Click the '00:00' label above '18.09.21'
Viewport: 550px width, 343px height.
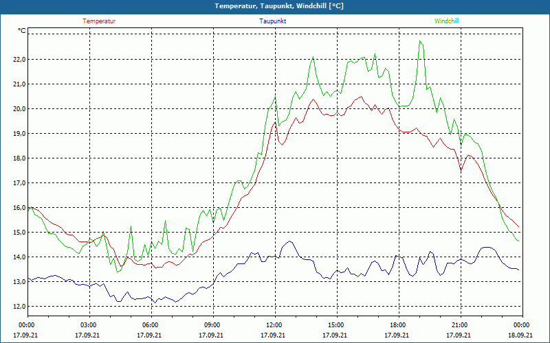[x=522, y=325]
